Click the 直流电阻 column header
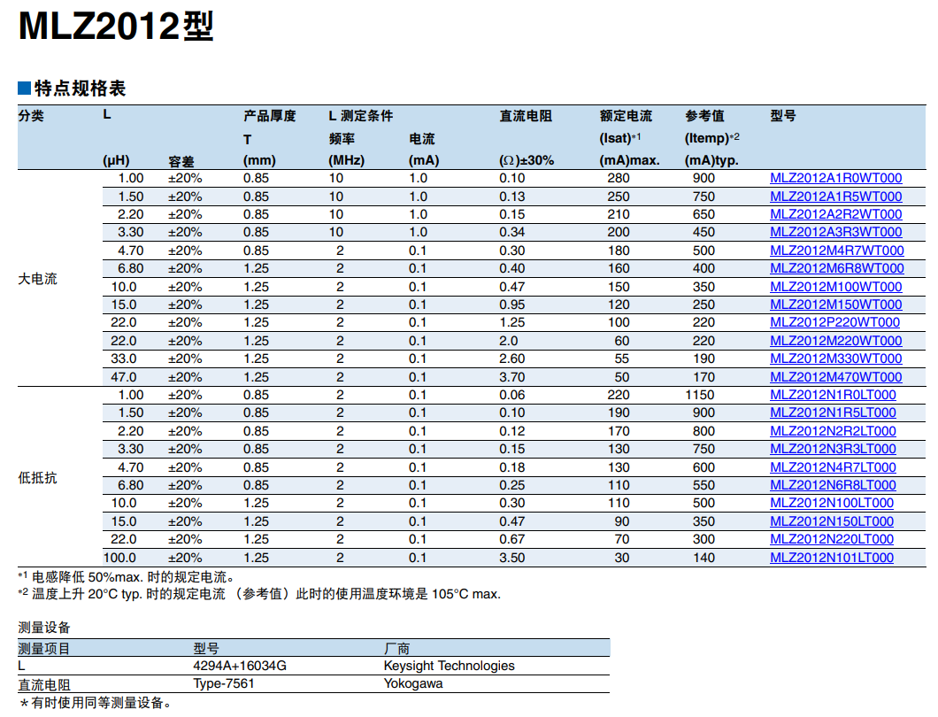 tap(526, 116)
